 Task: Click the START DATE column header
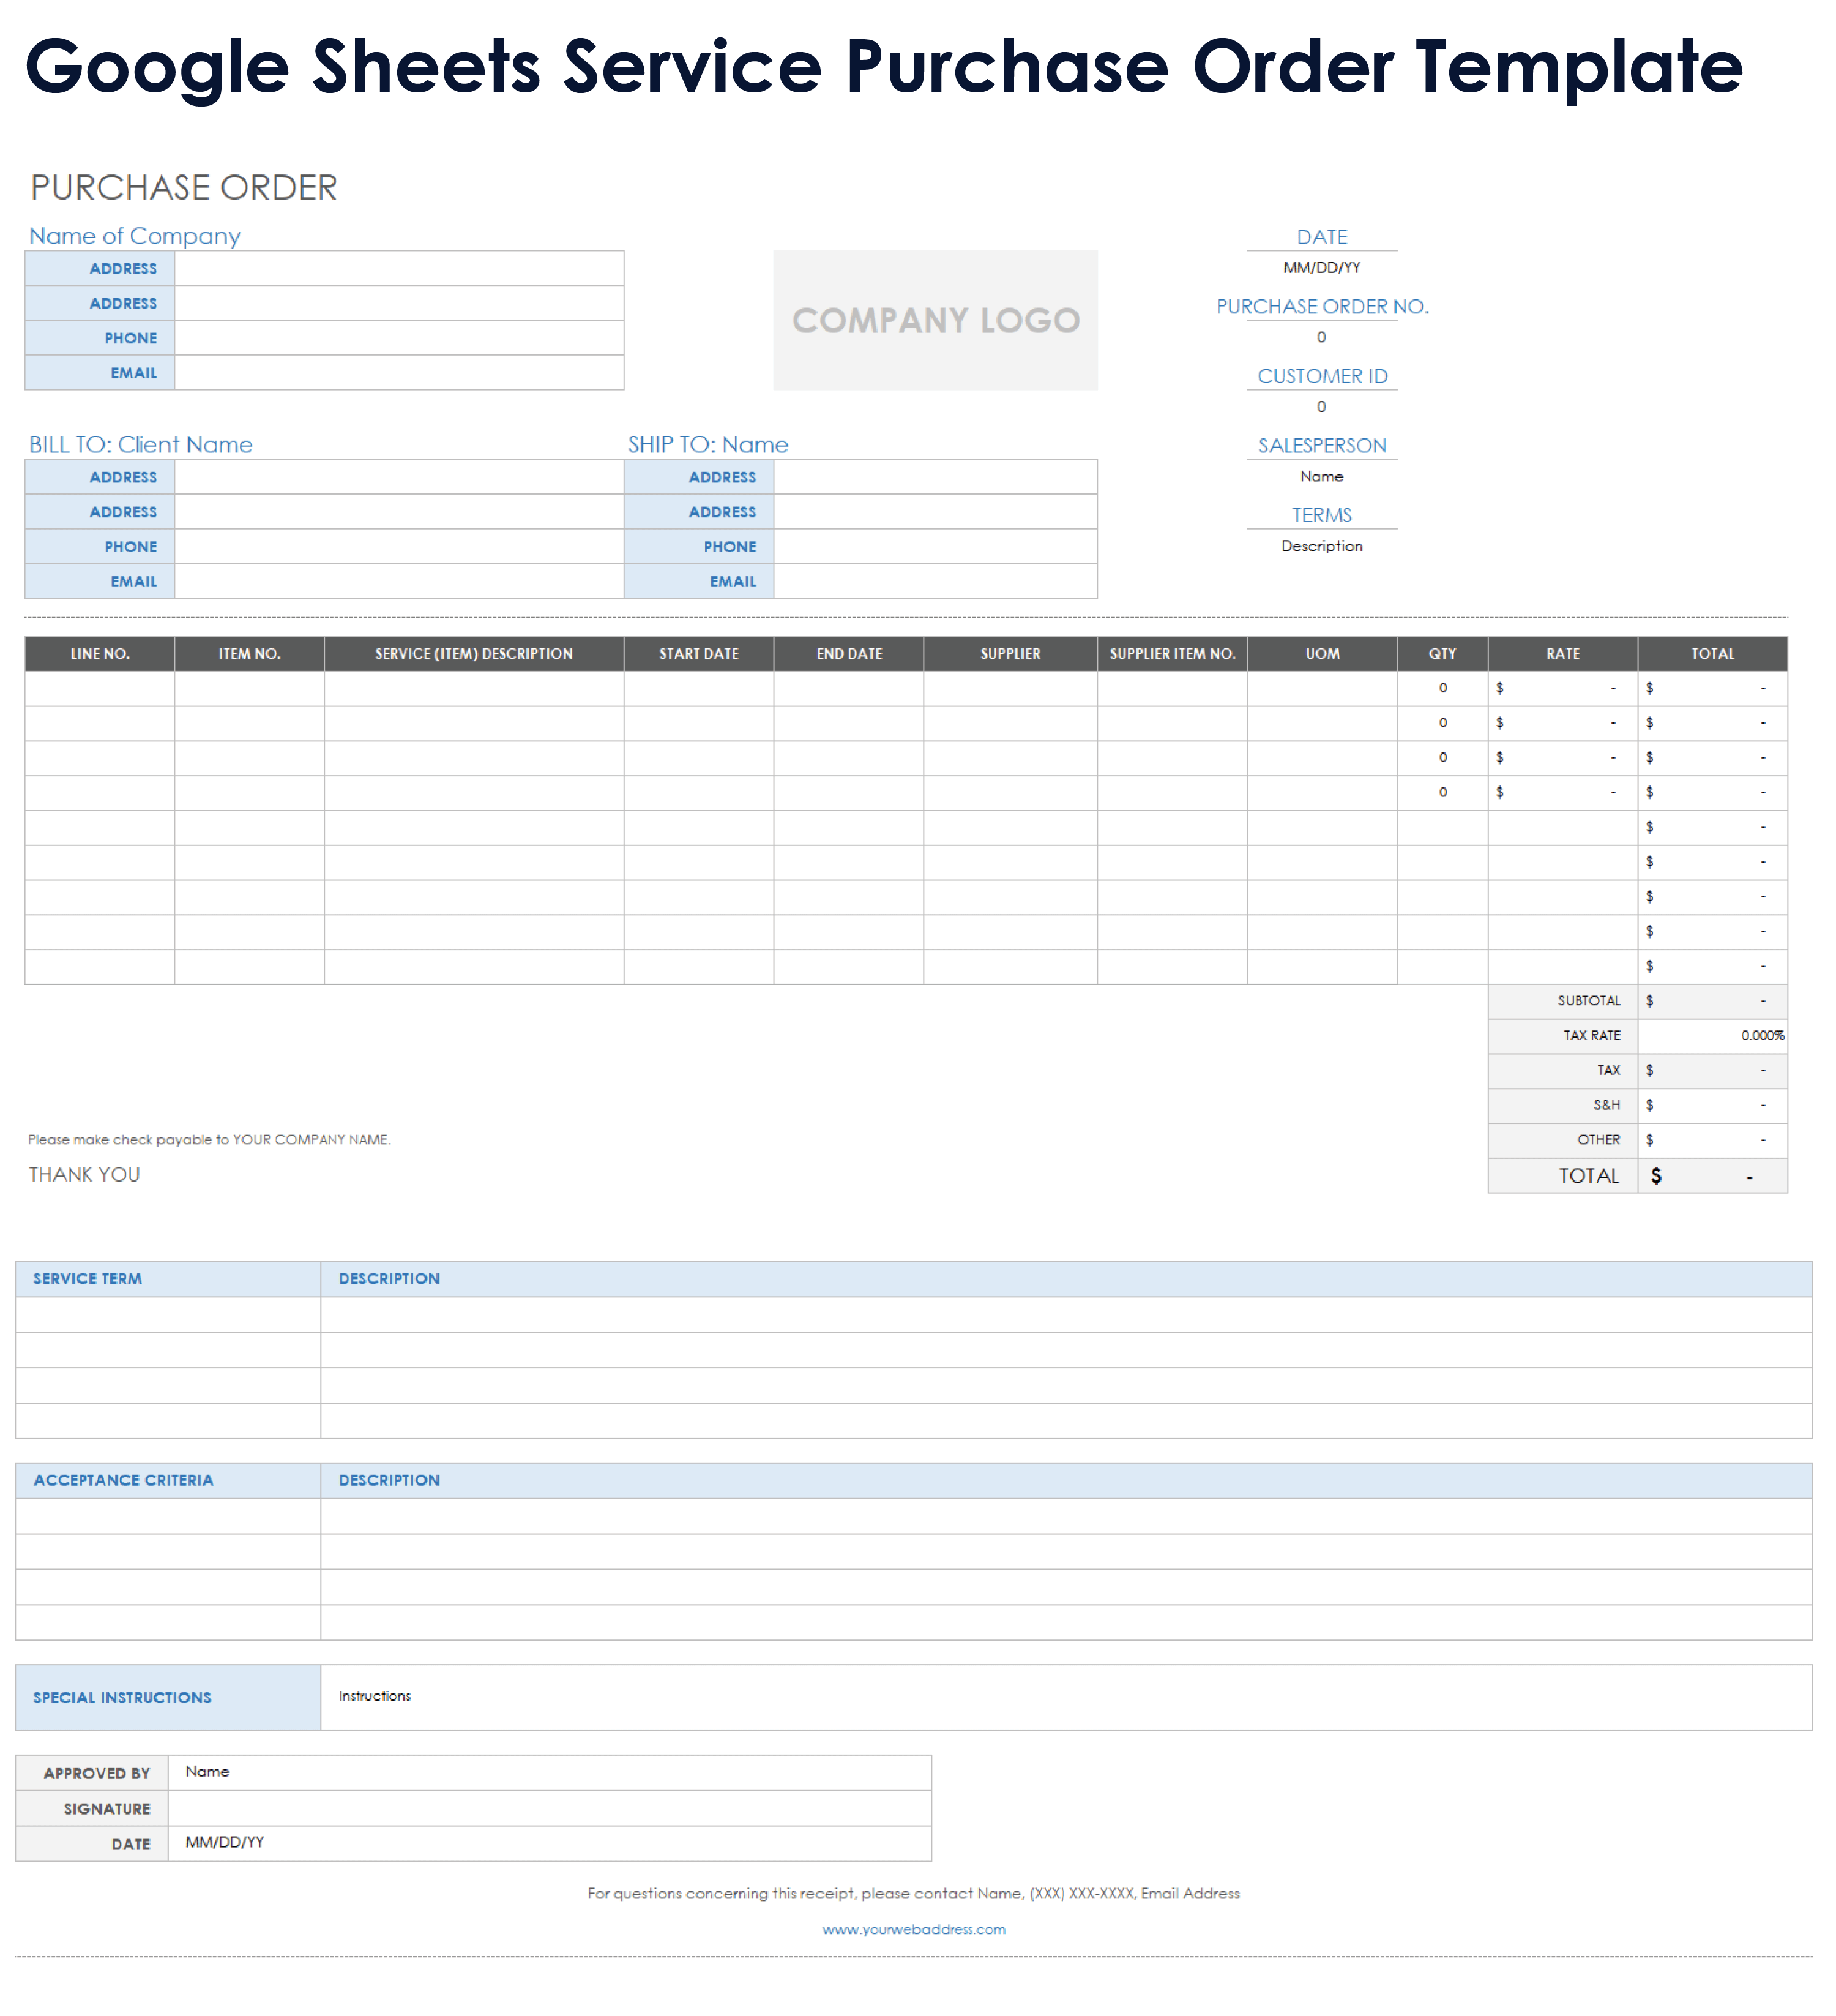point(699,654)
